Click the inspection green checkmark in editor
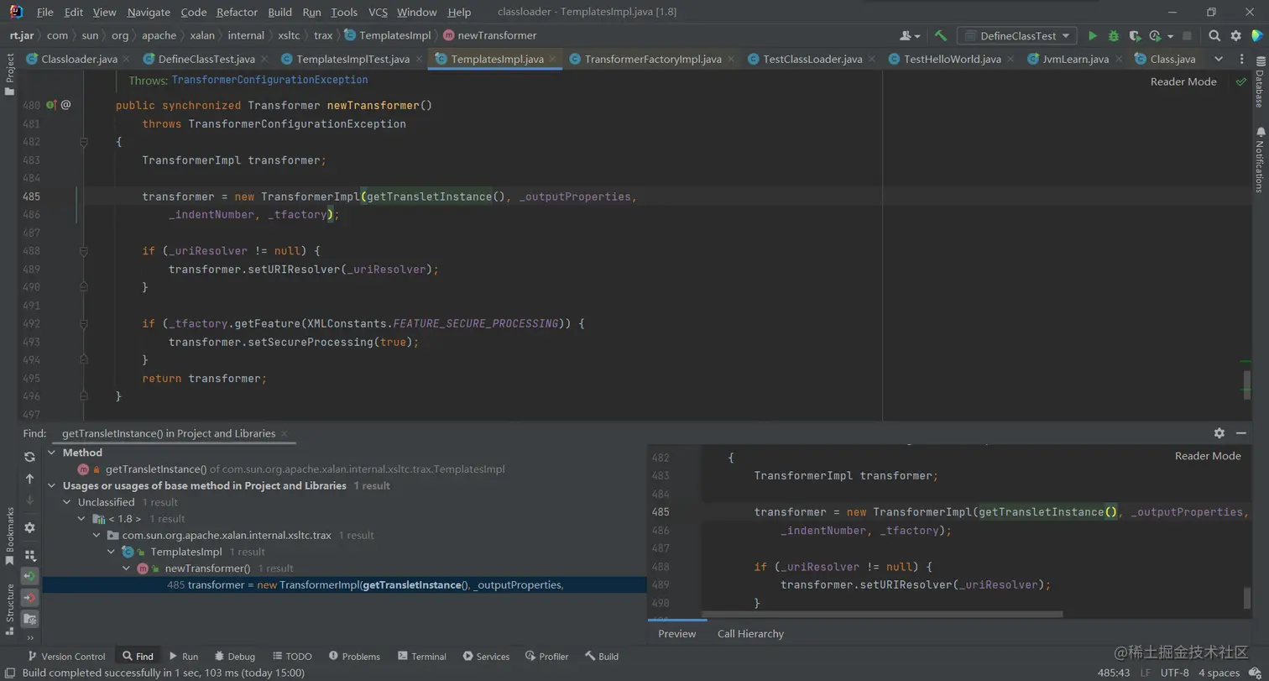The image size is (1269, 681). point(1240,81)
